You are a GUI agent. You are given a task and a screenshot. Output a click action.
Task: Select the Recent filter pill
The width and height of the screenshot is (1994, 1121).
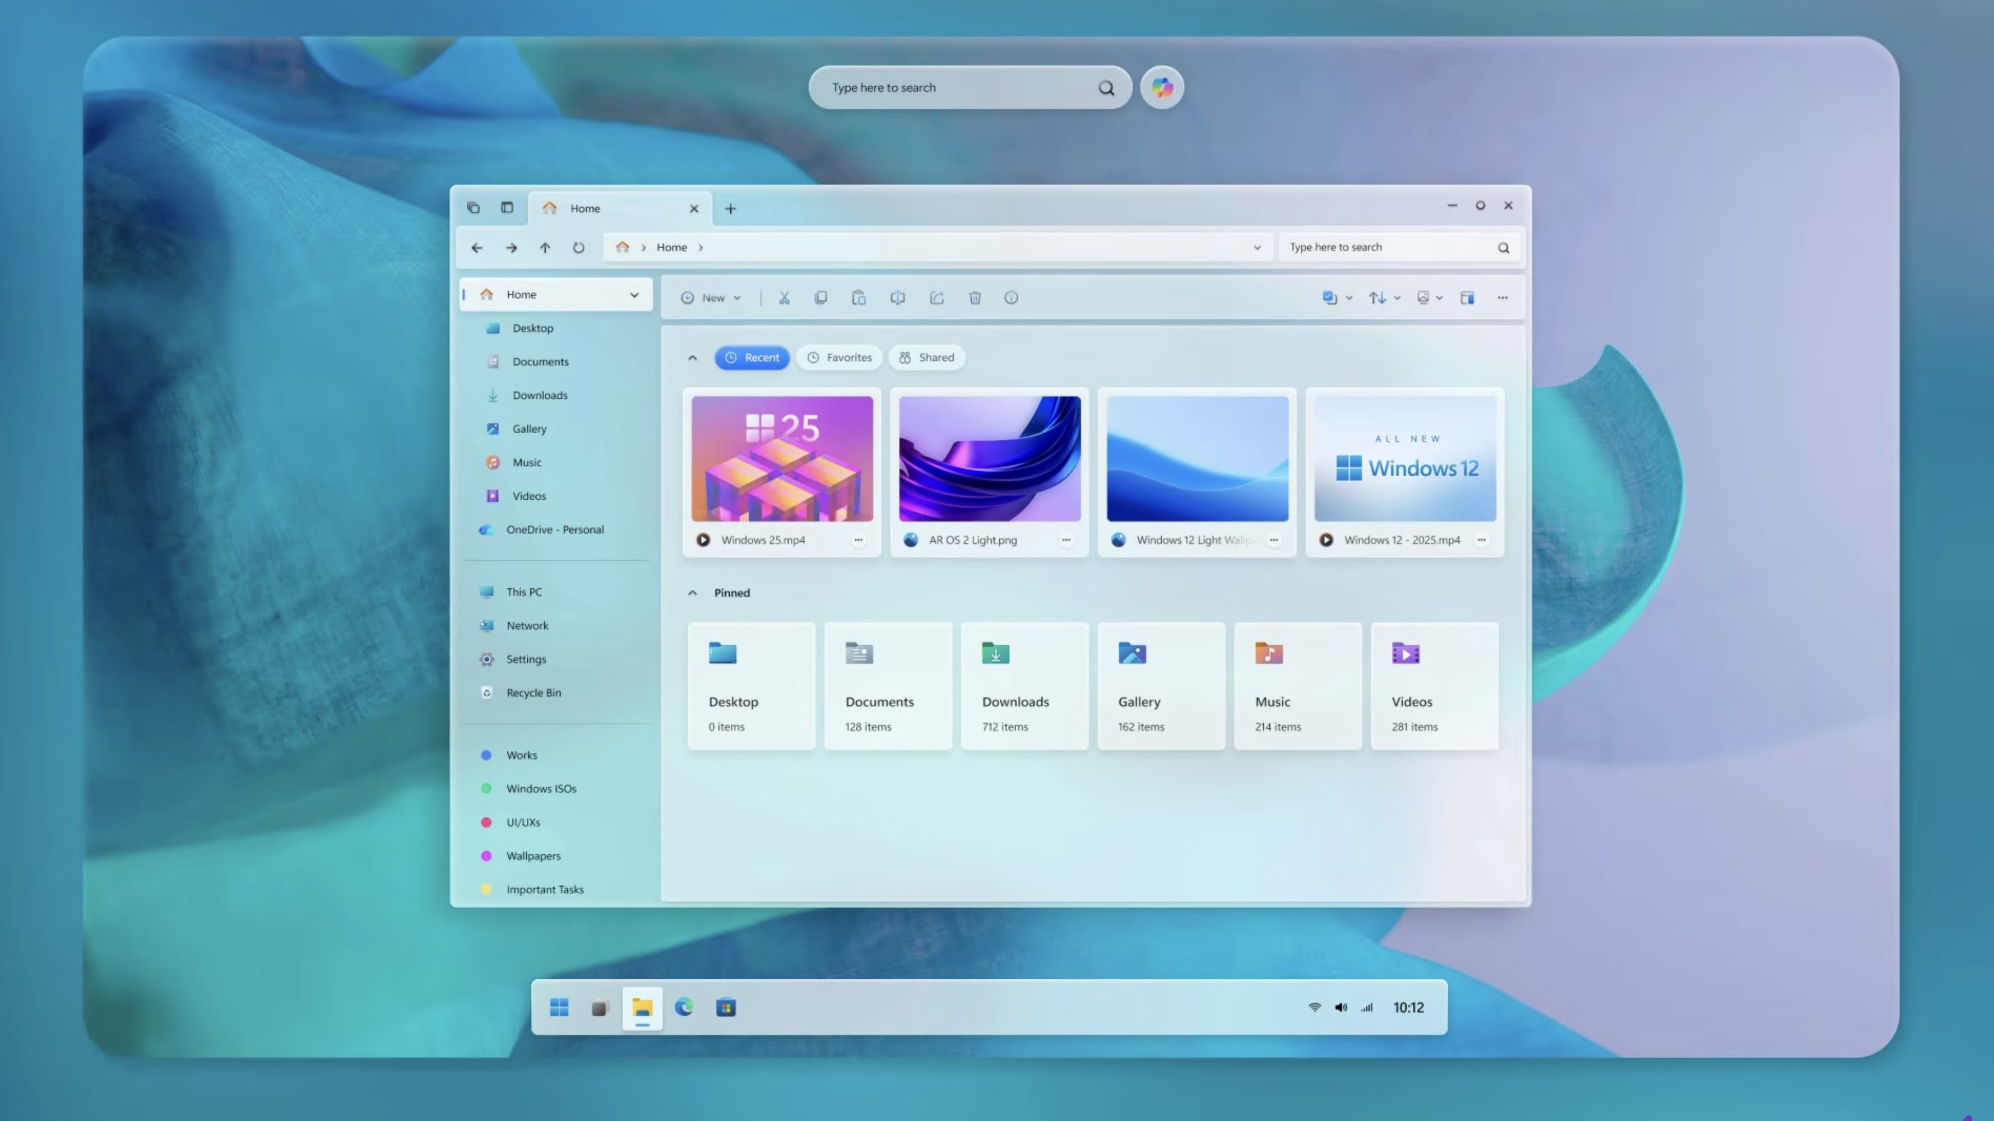[752, 357]
